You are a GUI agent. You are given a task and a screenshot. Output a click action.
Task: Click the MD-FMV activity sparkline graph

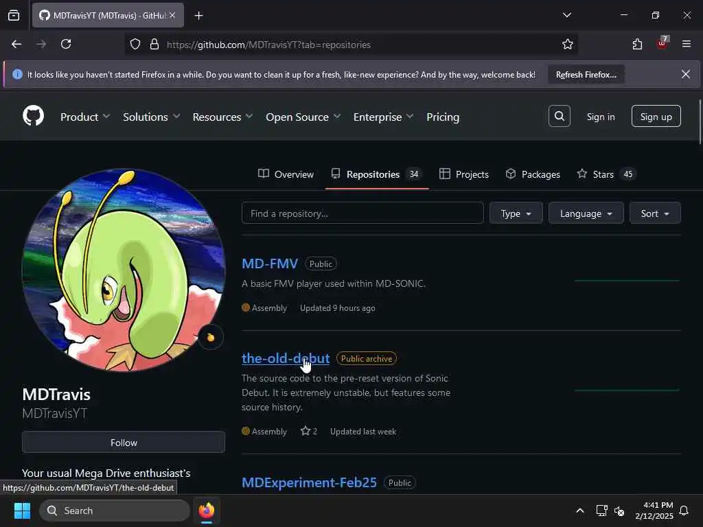coord(627,280)
